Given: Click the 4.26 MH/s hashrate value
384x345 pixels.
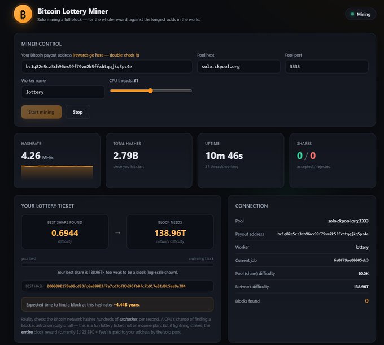Looking at the screenshot, I should tap(37, 156).
